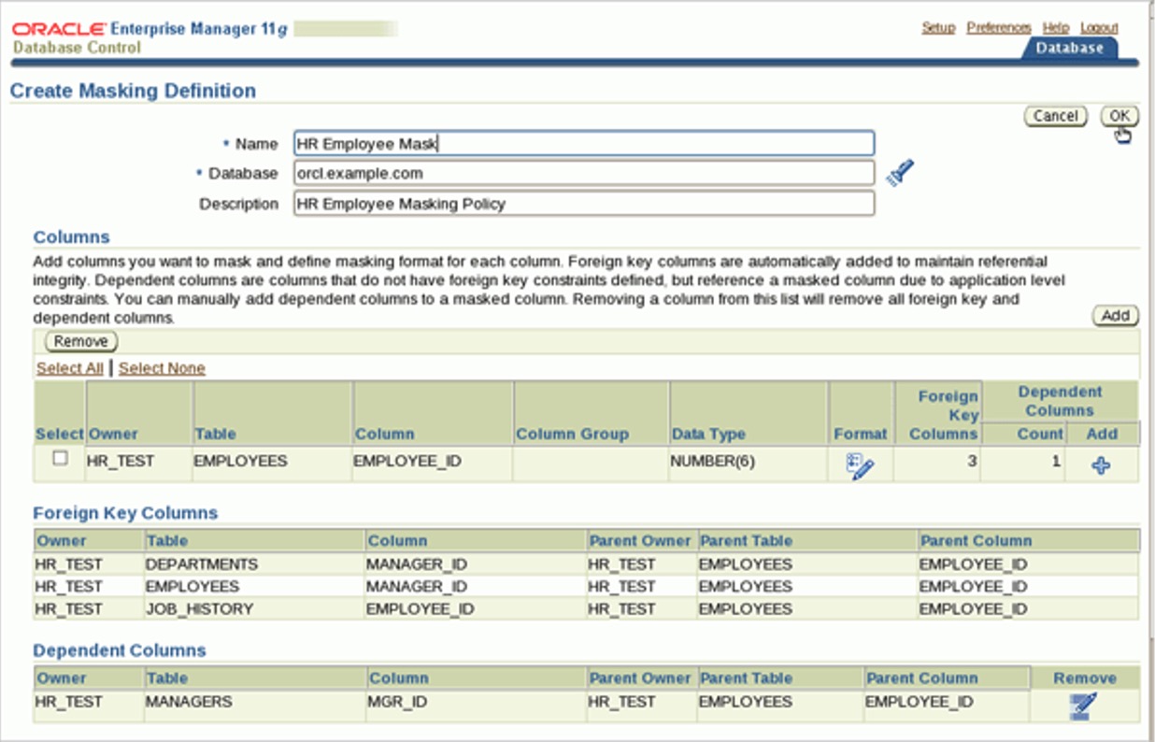Viewport: 1155px width, 742px height.
Task: Click the JOB_HISTORY table cell
Action: click(x=199, y=608)
